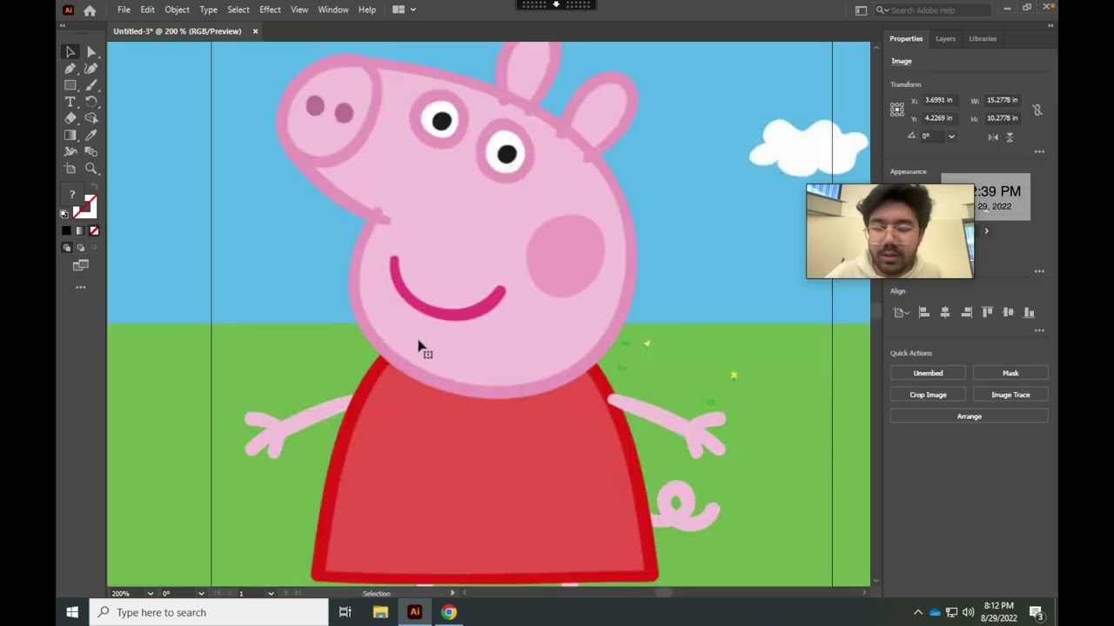Open Edit Toolbar three dots
This screenshot has width=1114, height=626.
point(81,287)
